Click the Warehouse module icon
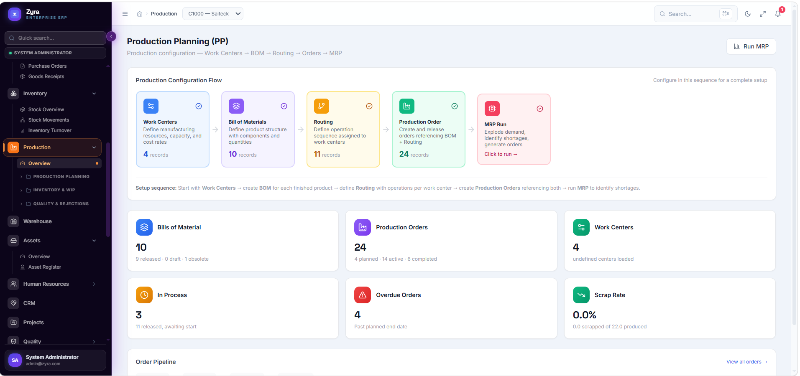This screenshot has width=800, height=376. [x=14, y=221]
